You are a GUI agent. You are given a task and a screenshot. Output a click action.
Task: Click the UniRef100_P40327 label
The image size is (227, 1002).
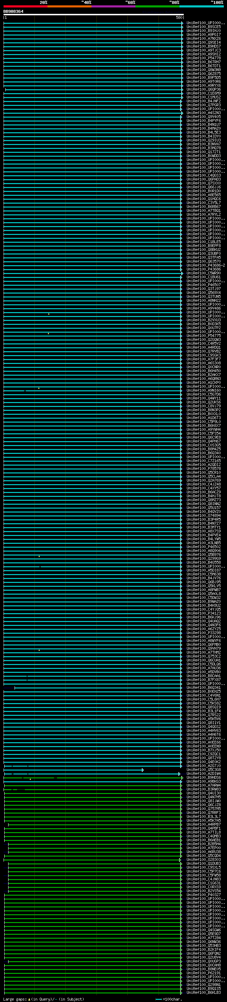(x=204, y=895)
